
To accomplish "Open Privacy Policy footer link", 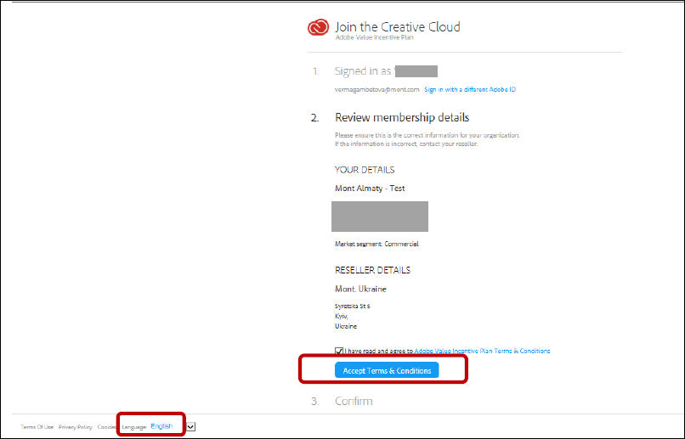I will coord(75,427).
